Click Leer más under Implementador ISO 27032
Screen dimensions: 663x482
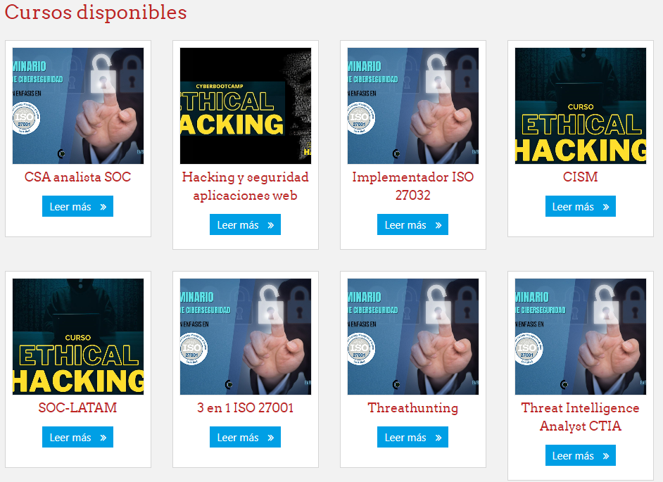pyautogui.click(x=412, y=224)
